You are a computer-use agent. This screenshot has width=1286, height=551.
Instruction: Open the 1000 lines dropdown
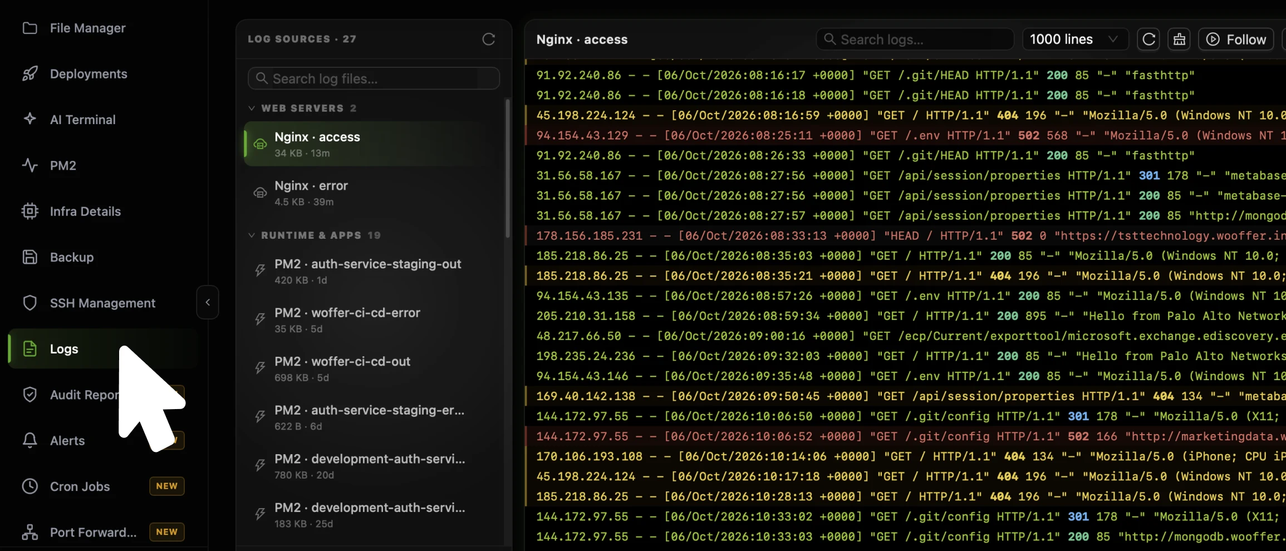tap(1075, 39)
